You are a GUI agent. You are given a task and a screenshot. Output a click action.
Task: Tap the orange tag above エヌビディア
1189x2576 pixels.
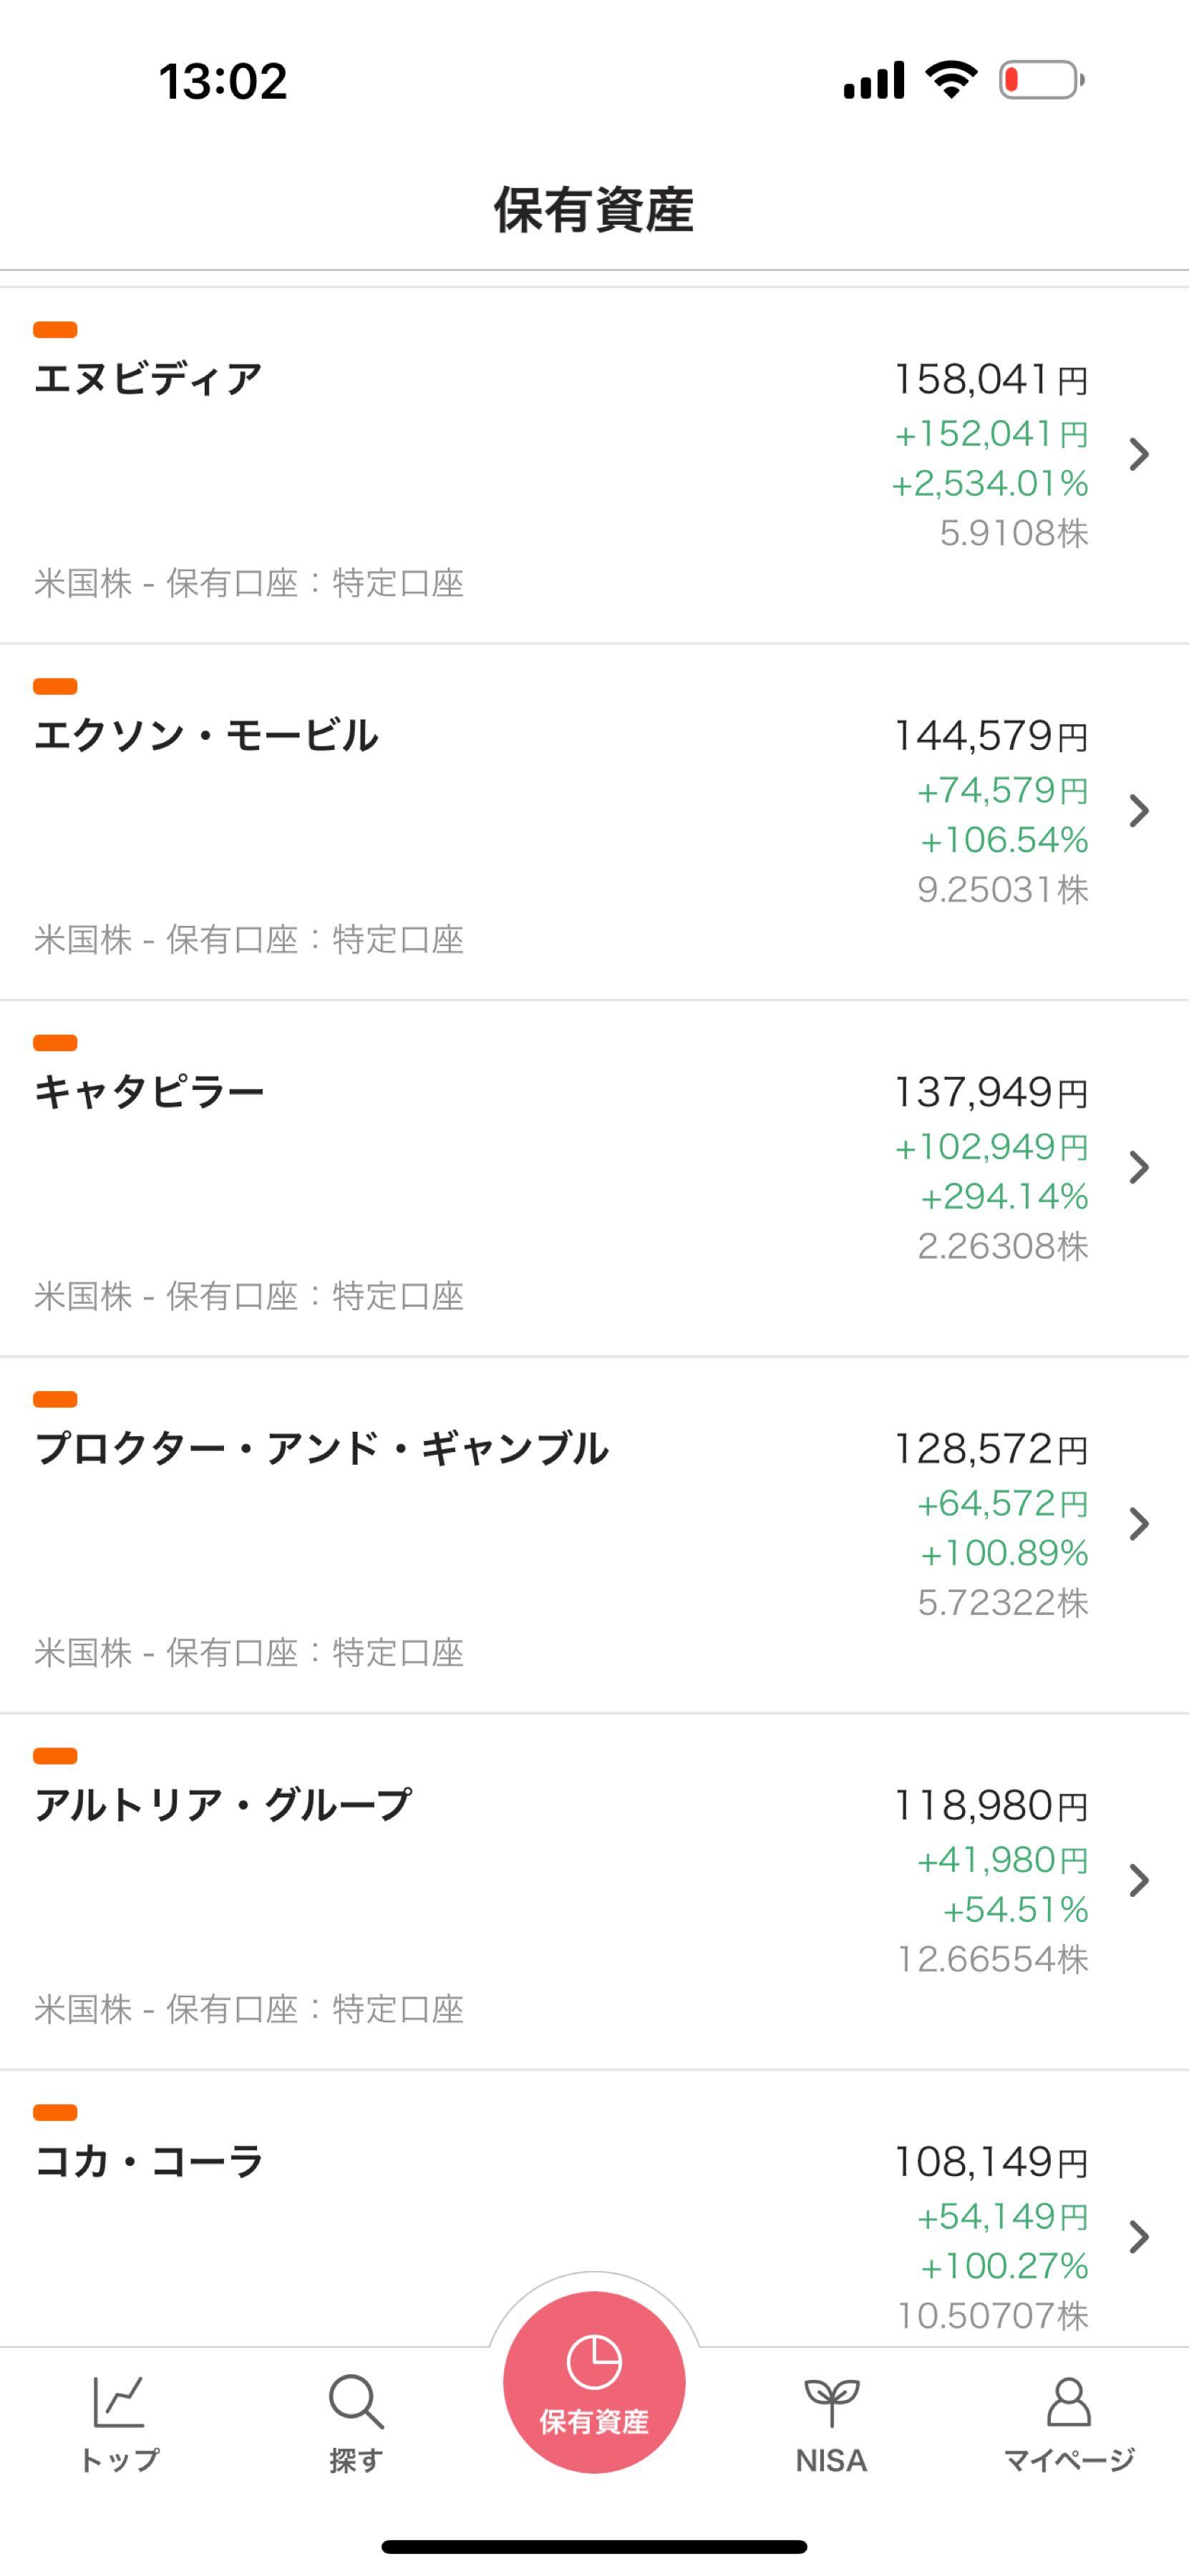click(x=55, y=330)
